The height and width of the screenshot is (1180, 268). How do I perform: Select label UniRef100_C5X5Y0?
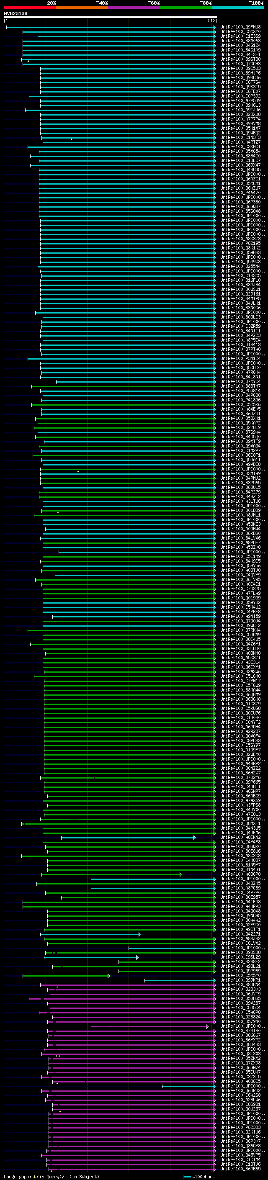point(240,976)
